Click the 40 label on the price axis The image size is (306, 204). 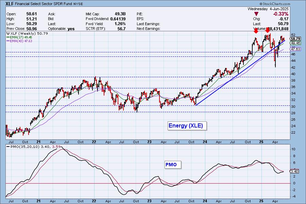point(293,74)
